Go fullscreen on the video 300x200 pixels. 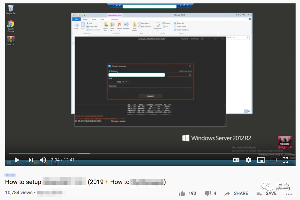click(285, 160)
